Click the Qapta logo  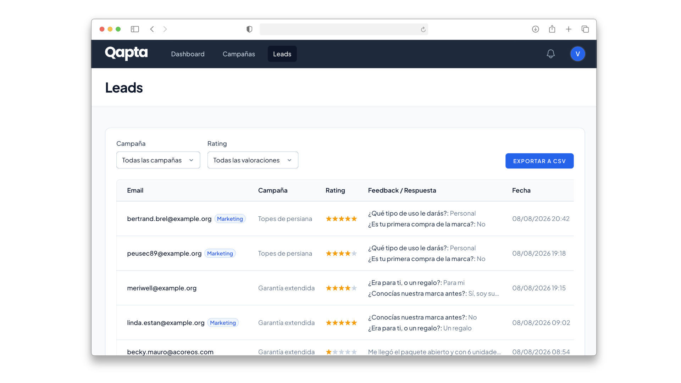click(x=126, y=54)
